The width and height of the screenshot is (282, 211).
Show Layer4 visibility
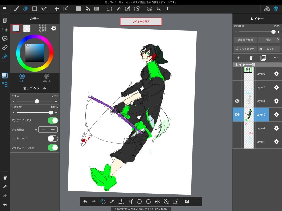[x=237, y=128]
